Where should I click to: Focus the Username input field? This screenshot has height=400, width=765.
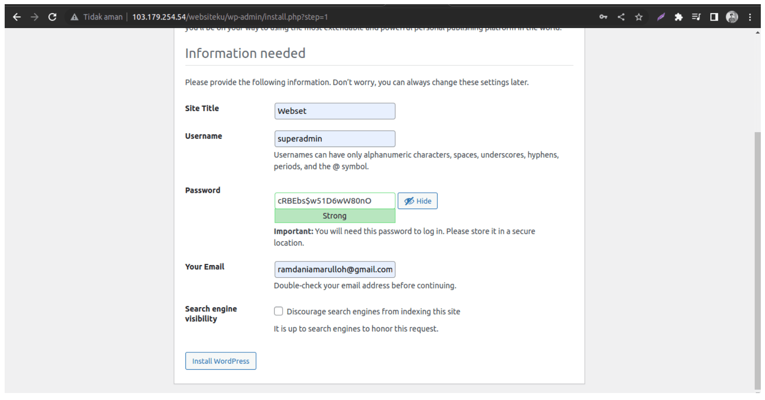point(334,139)
